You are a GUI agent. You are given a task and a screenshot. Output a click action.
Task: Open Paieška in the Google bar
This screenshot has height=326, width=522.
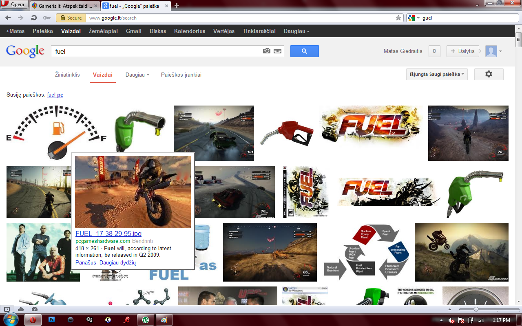tap(43, 31)
